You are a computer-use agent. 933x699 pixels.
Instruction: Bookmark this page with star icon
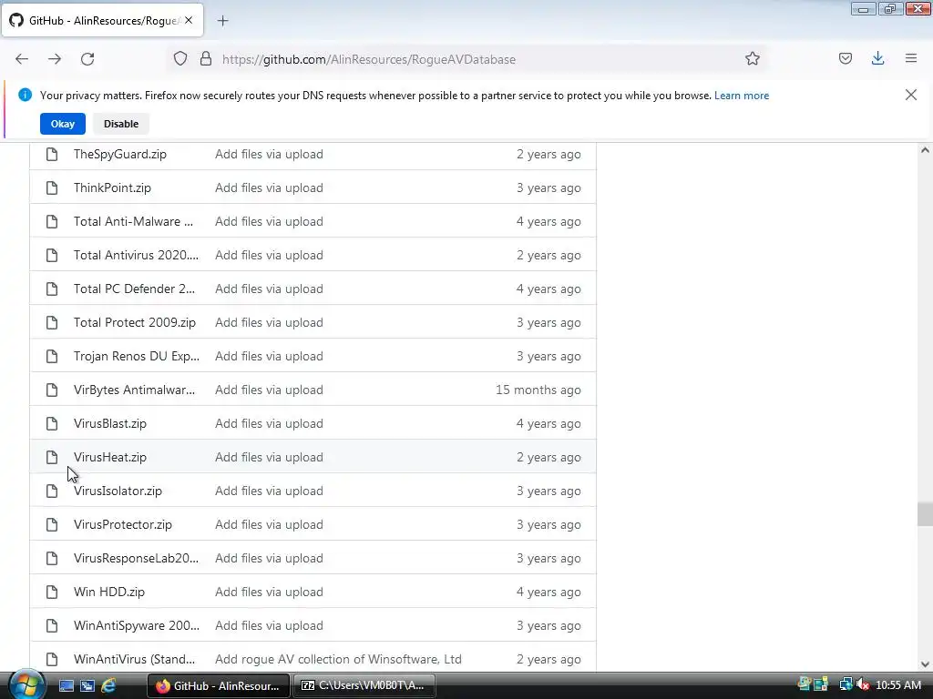(x=752, y=59)
